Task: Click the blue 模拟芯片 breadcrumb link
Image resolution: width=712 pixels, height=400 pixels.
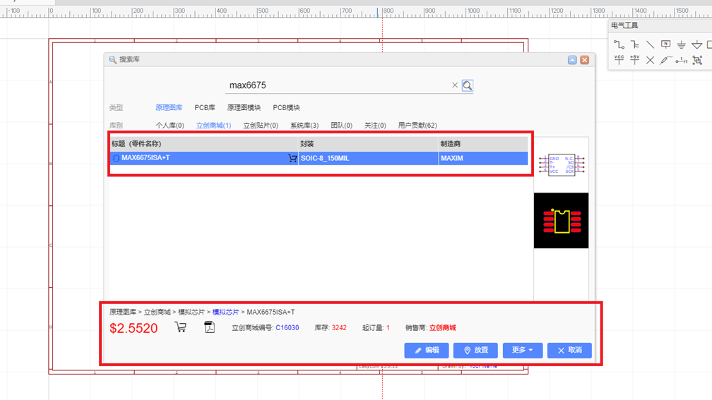Action: 226,312
